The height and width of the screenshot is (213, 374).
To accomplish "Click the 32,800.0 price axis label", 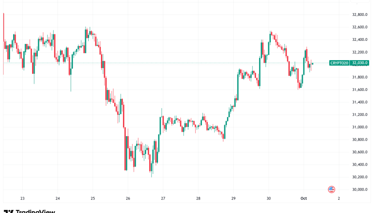I will tap(360, 14).
